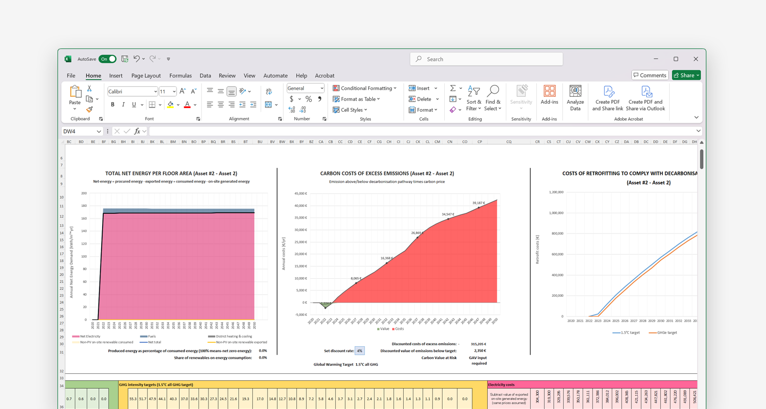Click the AutoSum sigma icon
This screenshot has width=766, height=409.
453,88
